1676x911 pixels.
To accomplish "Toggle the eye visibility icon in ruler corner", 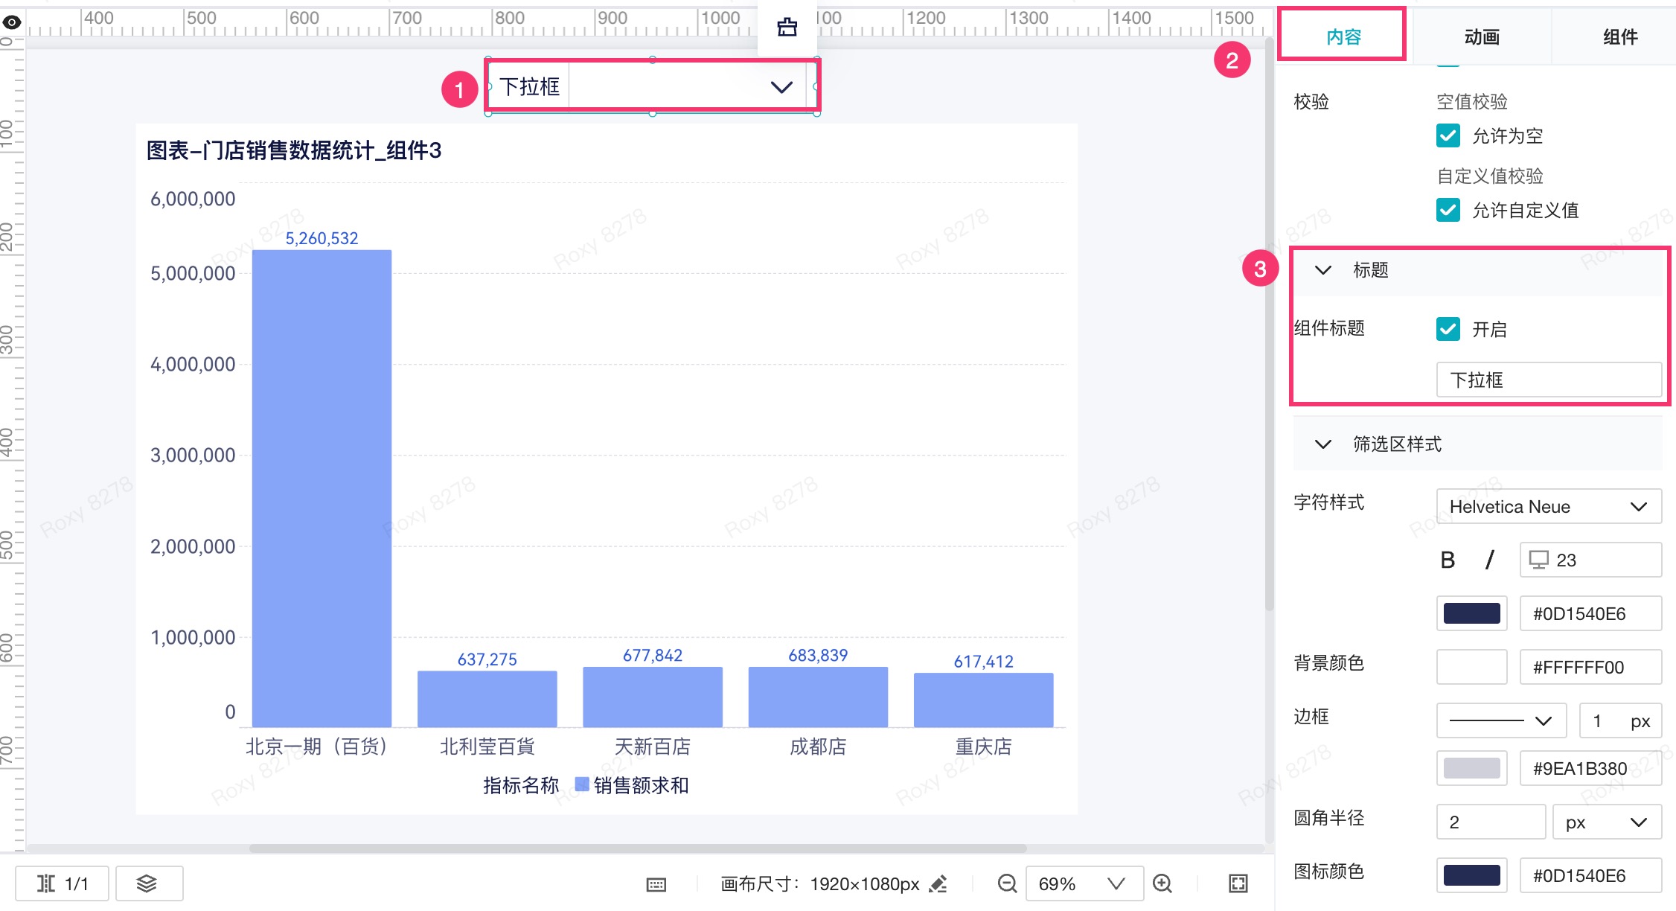I will click(11, 22).
